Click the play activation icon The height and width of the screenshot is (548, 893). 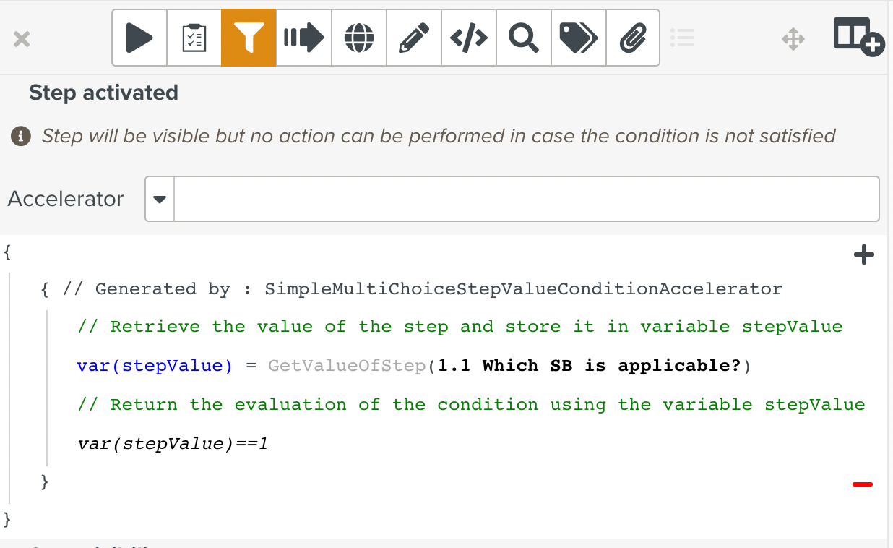pyautogui.click(x=139, y=37)
